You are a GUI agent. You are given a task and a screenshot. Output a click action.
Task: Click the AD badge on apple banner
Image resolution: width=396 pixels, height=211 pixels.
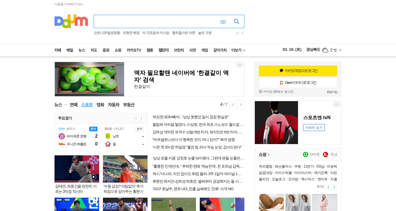click(x=239, y=65)
